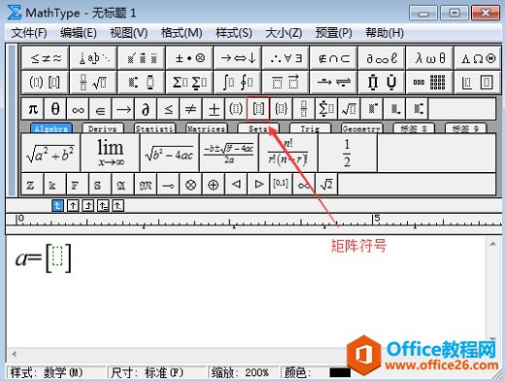The width and height of the screenshot is (505, 382).
Task: Insert fraction template from small bar
Action: click(303, 109)
